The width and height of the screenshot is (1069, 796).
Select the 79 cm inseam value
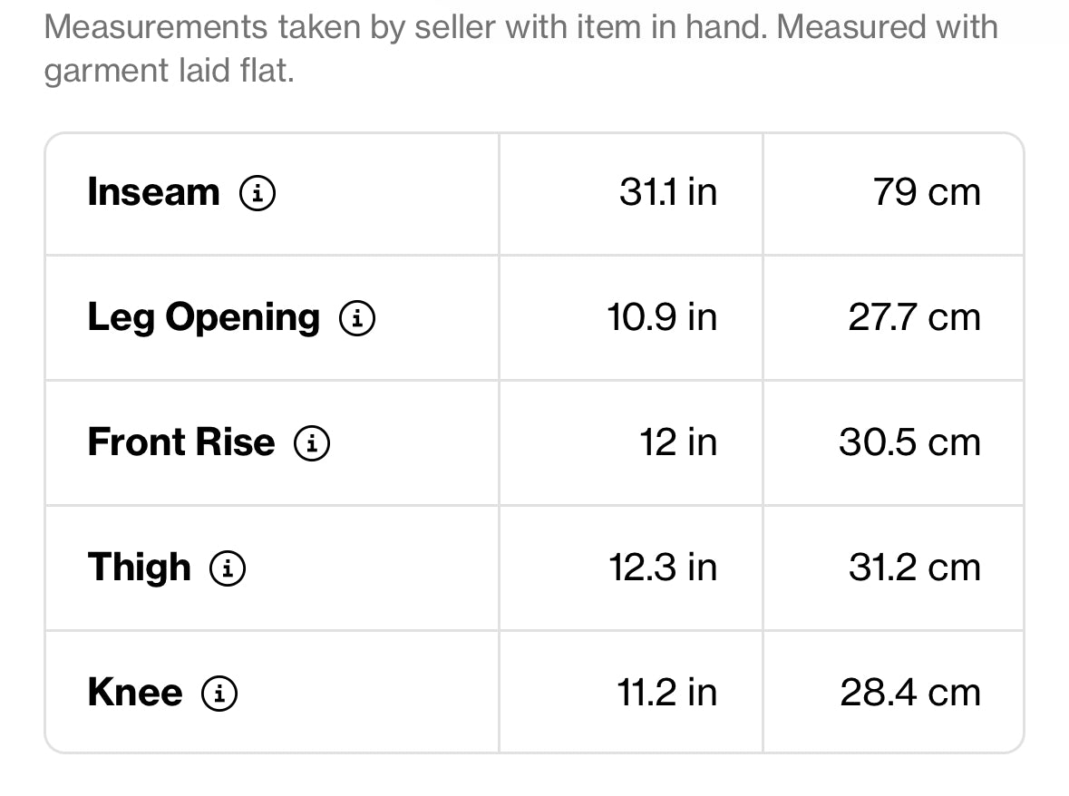click(x=927, y=192)
